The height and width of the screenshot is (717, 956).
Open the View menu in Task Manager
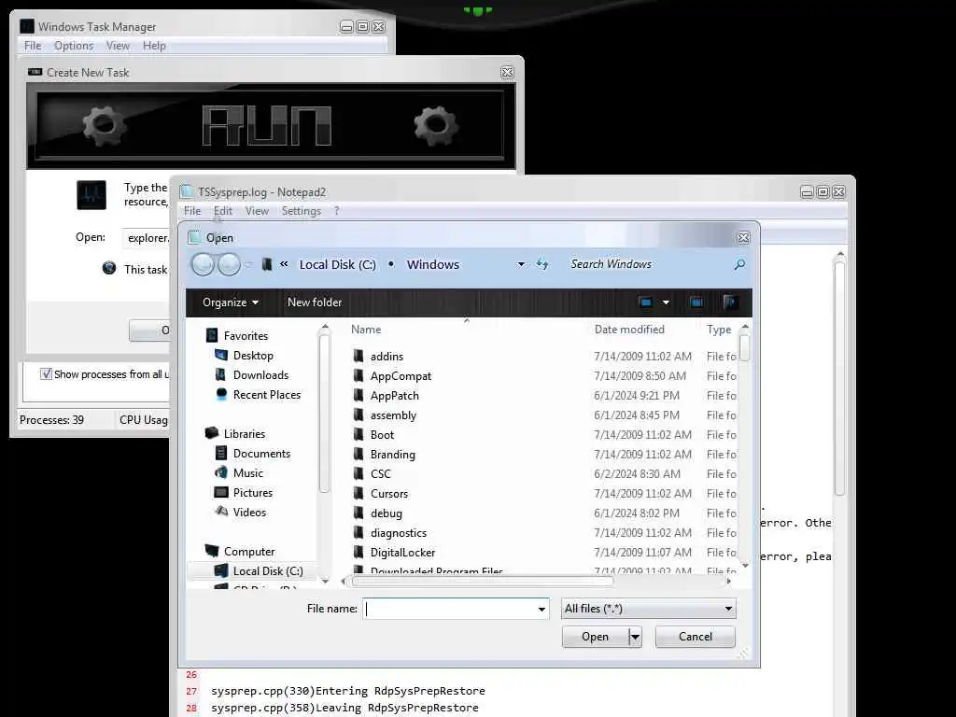118,46
